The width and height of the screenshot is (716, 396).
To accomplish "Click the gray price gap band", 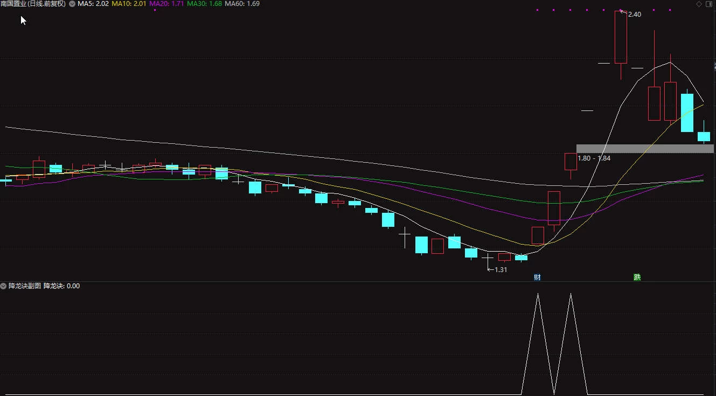I will [645, 149].
